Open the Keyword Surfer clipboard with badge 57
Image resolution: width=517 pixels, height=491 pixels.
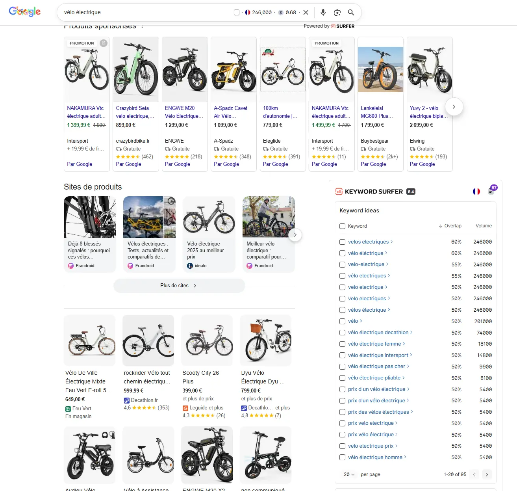(491, 191)
